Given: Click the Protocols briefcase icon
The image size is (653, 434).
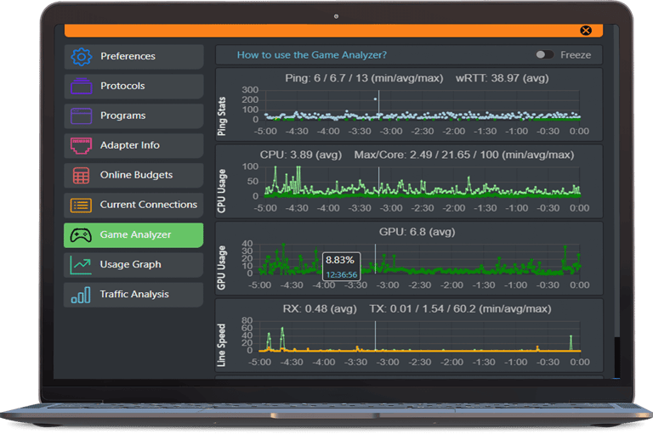Looking at the screenshot, I should click(82, 86).
